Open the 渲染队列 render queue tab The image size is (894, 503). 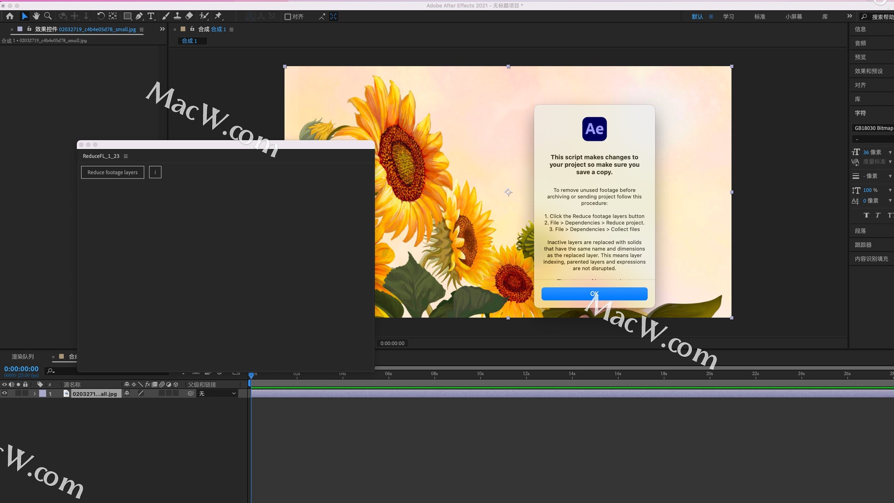coord(23,357)
